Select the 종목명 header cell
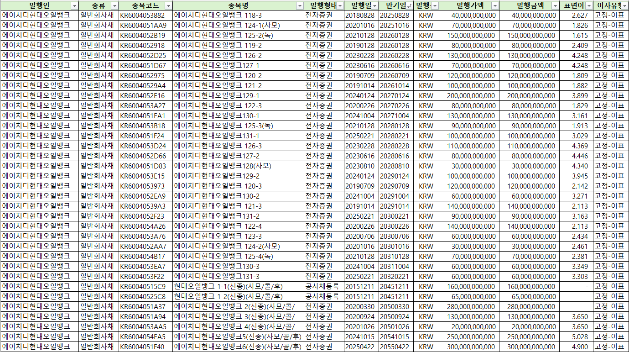Screen dimensions: 629x352 tap(239, 5)
